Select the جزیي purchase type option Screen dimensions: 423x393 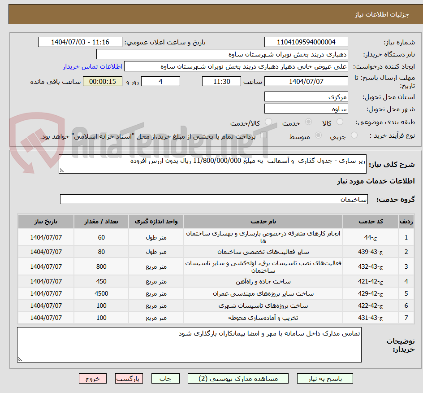[x=354, y=136]
